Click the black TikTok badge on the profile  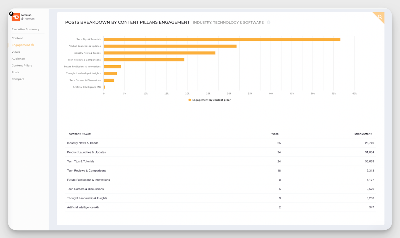click(x=11, y=13)
